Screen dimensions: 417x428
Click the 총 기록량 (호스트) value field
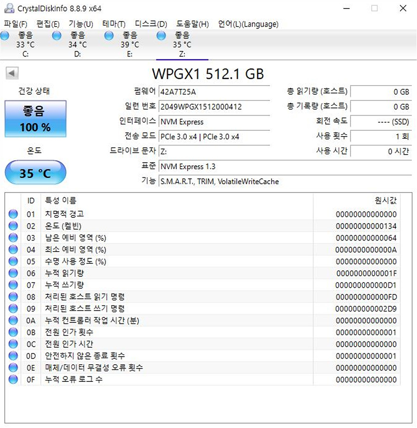(381, 107)
